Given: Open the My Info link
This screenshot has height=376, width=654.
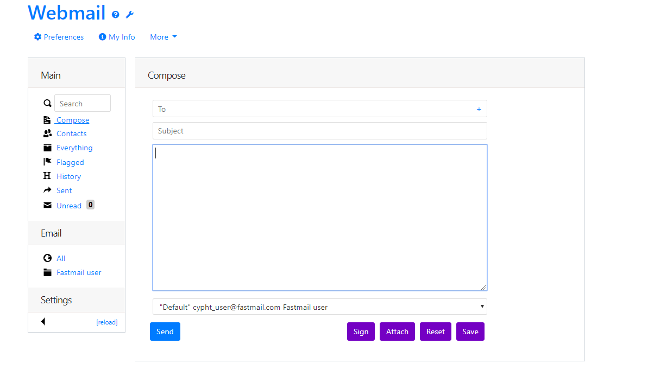Looking at the screenshot, I should [122, 37].
